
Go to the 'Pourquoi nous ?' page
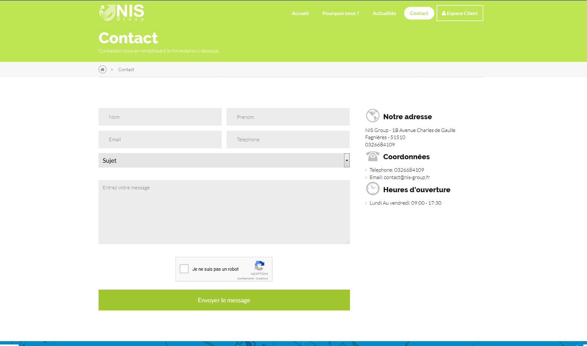click(341, 13)
